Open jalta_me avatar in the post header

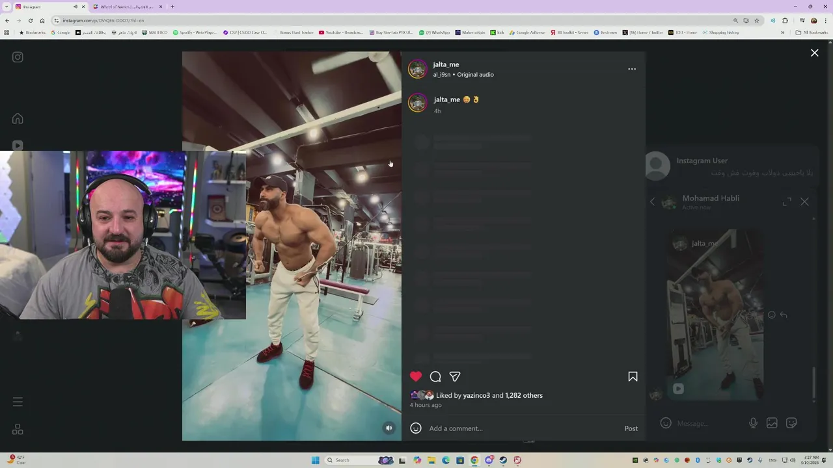point(417,69)
